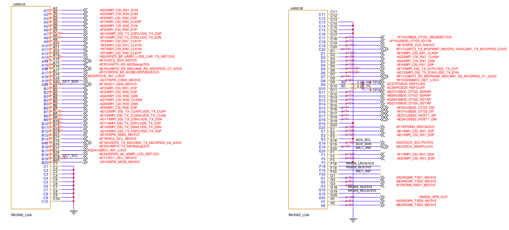Click net label 1R7/MIPI_CSI_RX0_CLK1N
The width and height of the screenshot is (509, 230).
120,49
